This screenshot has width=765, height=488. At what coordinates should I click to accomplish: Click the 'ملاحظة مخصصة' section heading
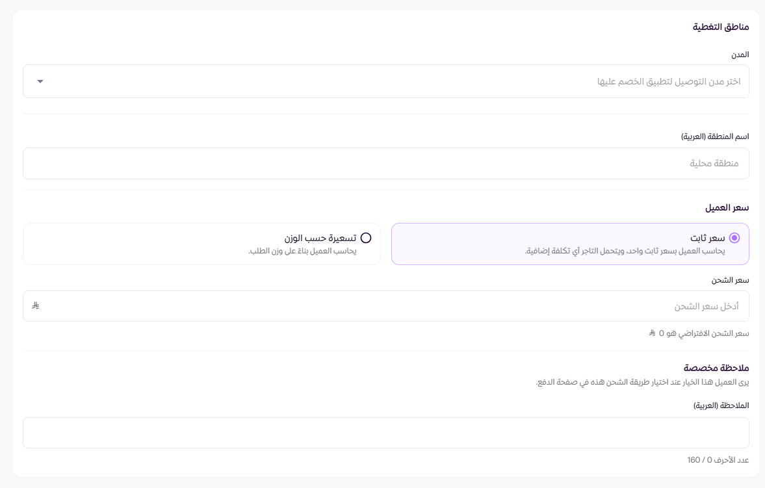[717, 368]
